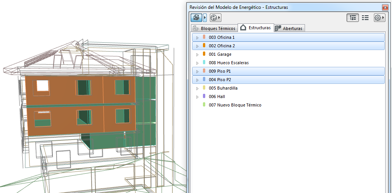Screen dimensions: 392x193
Task: Switch to the Estructuras tab
Action: 256,28
